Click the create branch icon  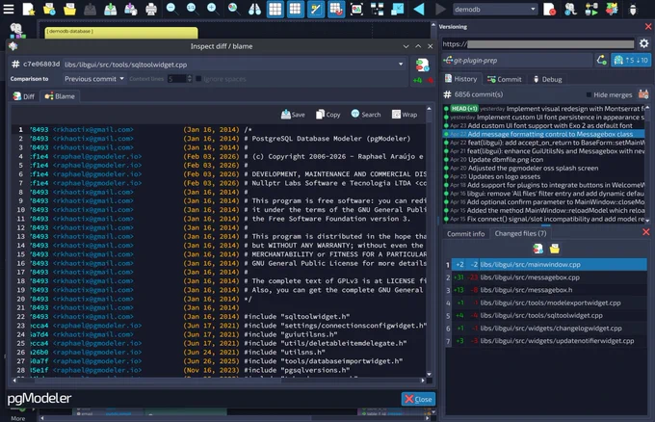click(x=601, y=60)
